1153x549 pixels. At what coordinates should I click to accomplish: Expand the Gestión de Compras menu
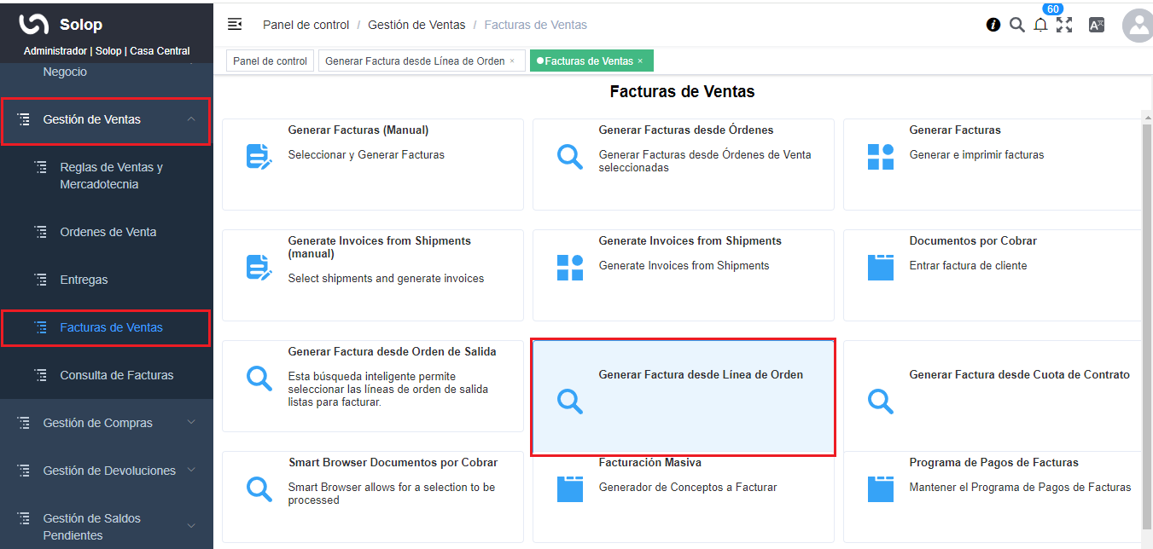click(191, 423)
